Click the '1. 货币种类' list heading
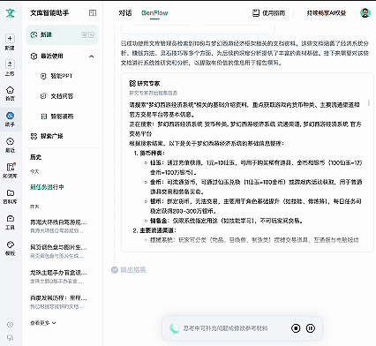The height and width of the screenshot is (346, 376). point(149,153)
